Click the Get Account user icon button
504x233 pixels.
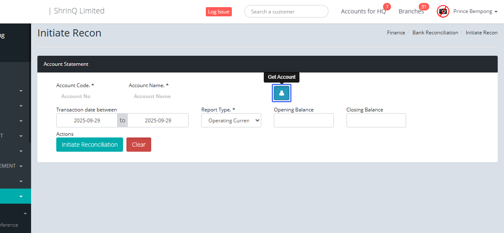click(281, 93)
